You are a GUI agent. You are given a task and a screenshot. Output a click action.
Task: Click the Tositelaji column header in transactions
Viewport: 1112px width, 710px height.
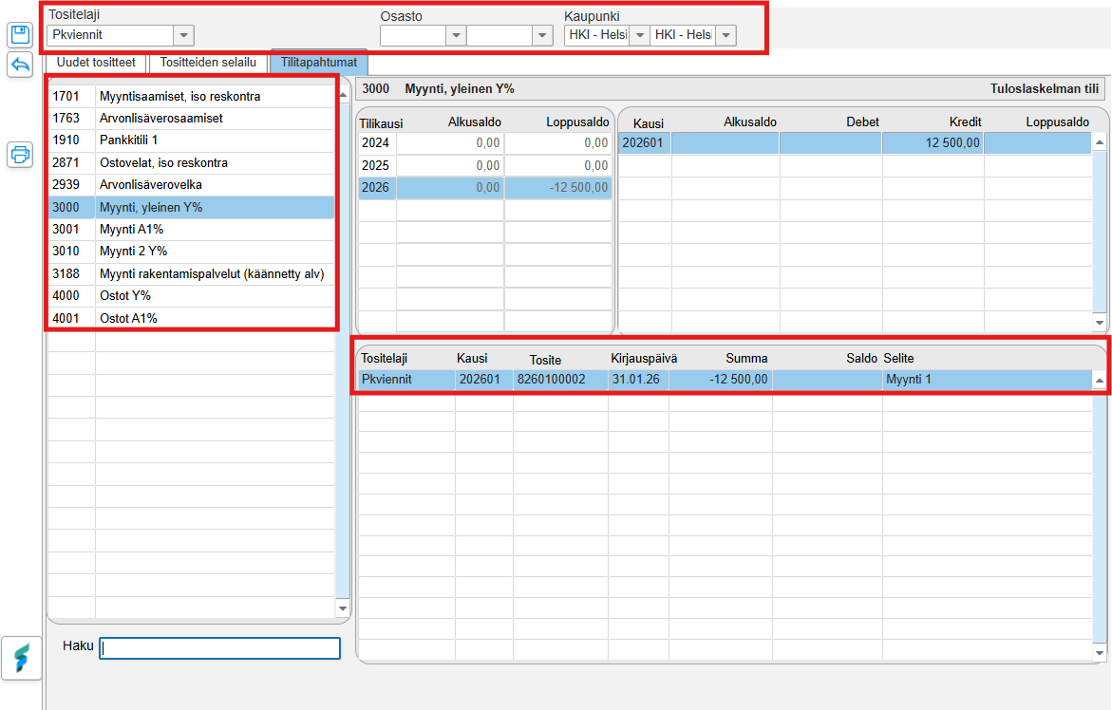click(384, 359)
